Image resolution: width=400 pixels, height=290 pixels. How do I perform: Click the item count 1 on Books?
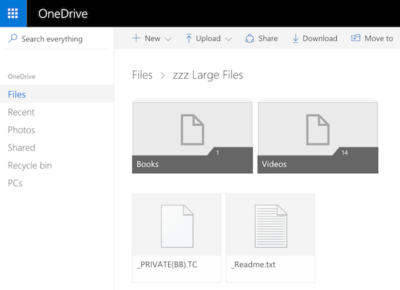[x=217, y=152]
